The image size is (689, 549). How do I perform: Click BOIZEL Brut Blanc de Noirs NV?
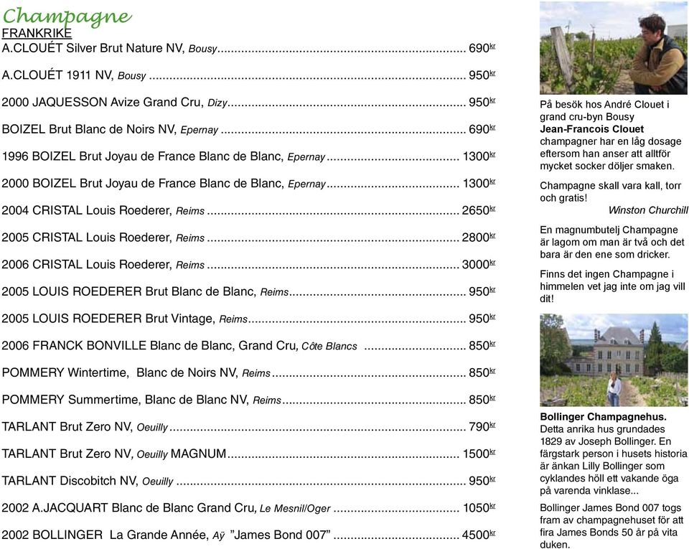(x=249, y=130)
